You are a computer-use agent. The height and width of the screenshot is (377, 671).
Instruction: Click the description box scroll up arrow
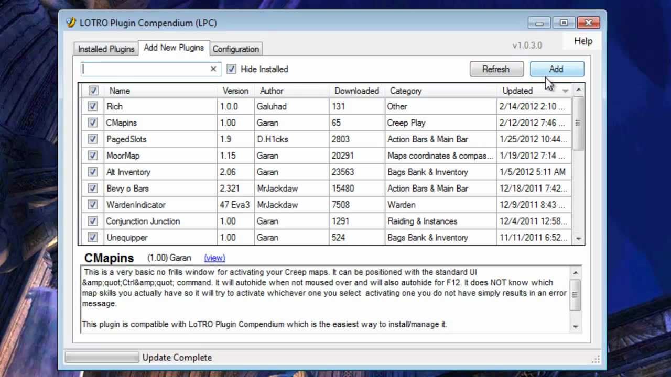(x=576, y=272)
